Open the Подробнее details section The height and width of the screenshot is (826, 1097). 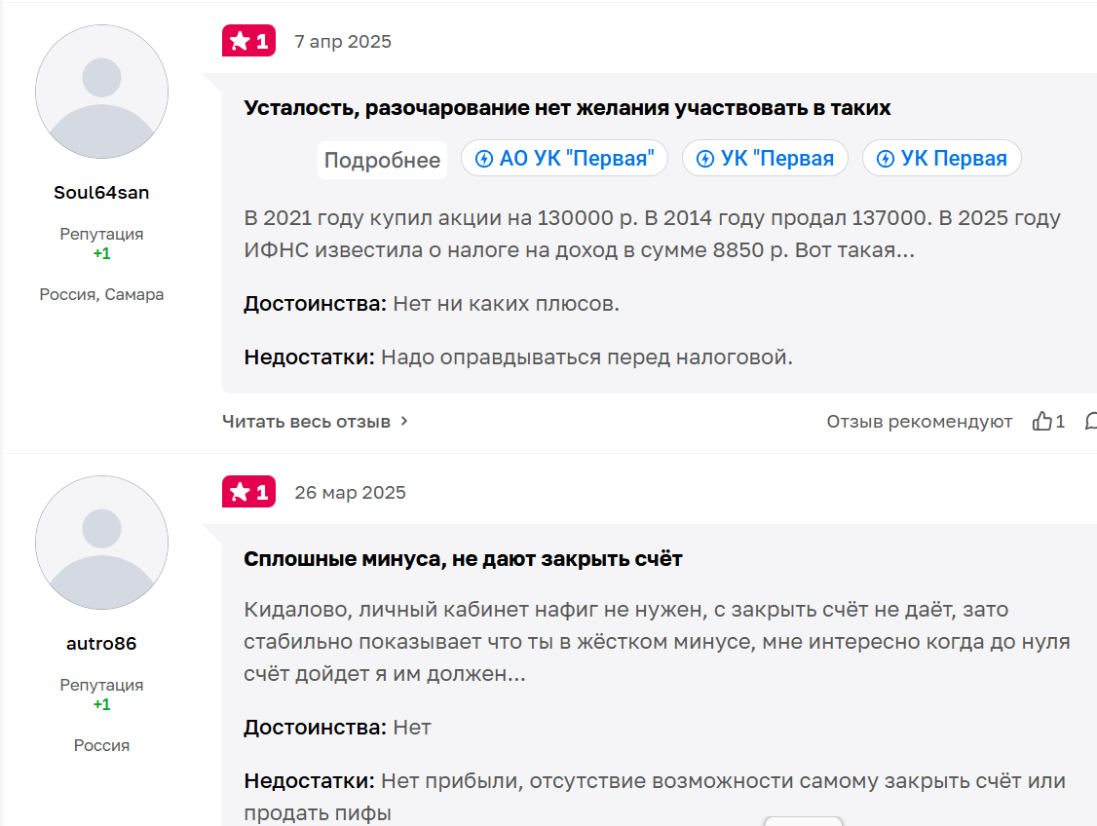(382, 161)
